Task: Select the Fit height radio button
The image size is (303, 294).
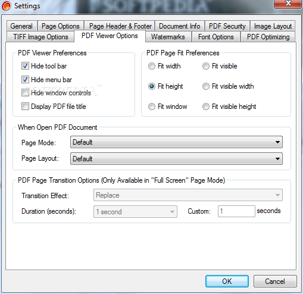Action: click(x=152, y=86)
